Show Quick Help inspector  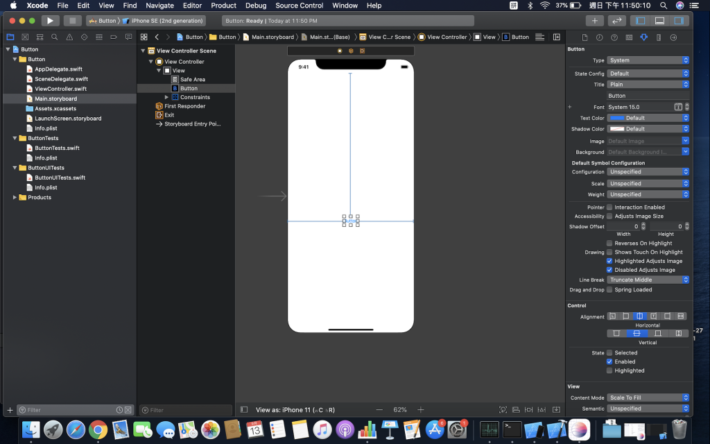[x=614, y=37]
